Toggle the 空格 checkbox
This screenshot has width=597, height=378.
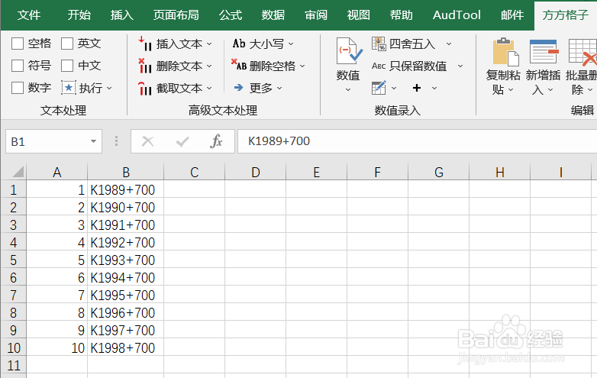18,44
